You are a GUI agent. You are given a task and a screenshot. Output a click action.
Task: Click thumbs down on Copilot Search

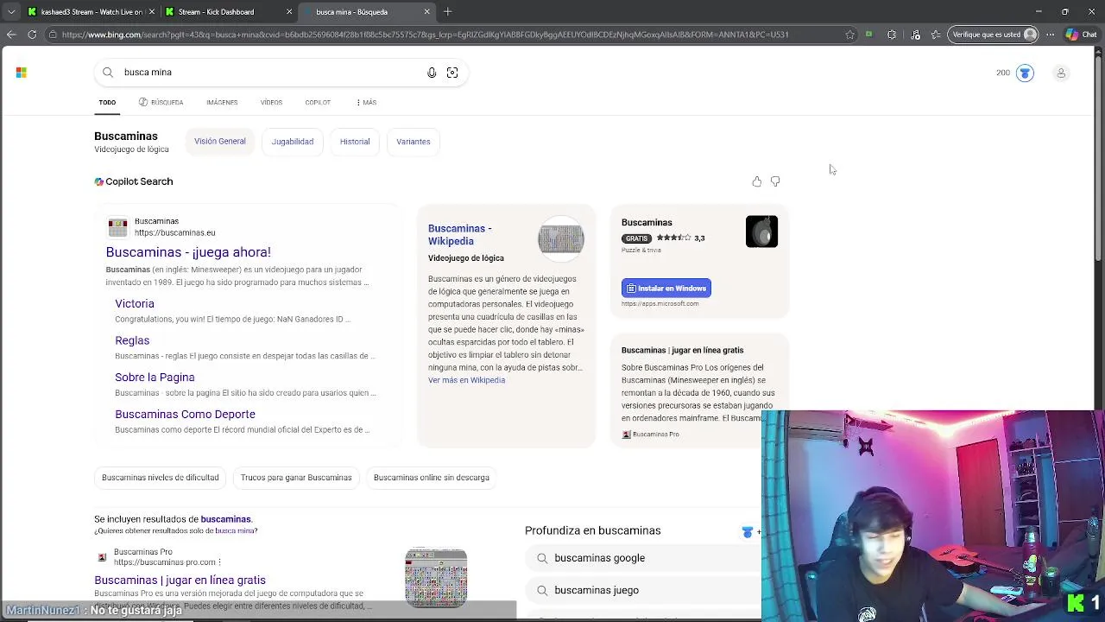(775, 181)
